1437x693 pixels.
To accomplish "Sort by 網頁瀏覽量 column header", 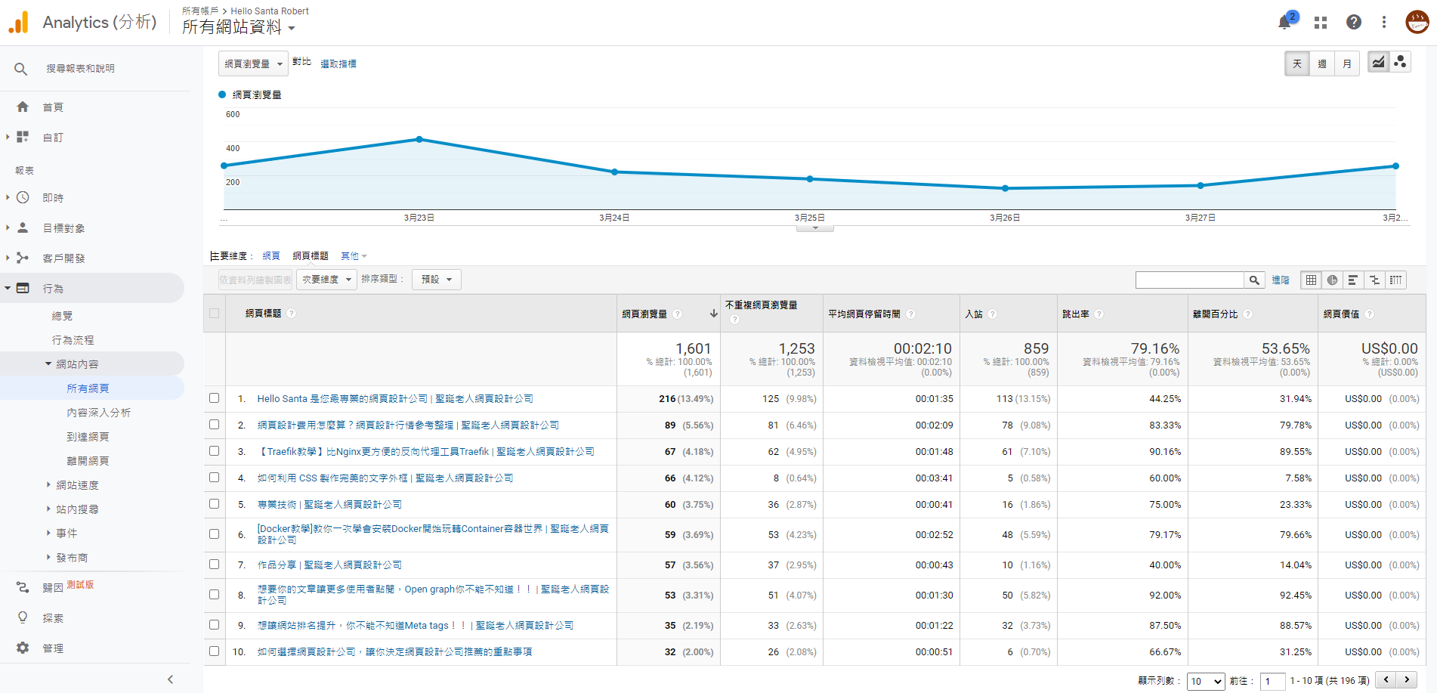I will tap(644, 314).
